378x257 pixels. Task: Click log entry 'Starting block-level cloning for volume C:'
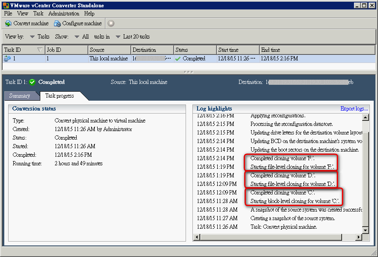(295, 201)
